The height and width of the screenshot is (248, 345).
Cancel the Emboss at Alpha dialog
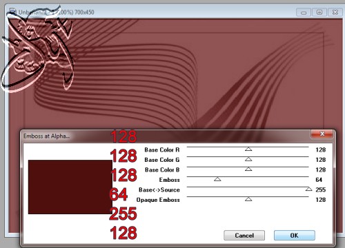(x=244, y=236)
